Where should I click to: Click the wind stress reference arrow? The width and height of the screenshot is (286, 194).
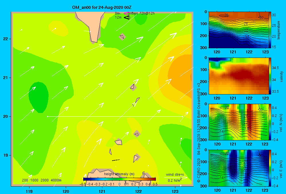[x=176, y=177]
